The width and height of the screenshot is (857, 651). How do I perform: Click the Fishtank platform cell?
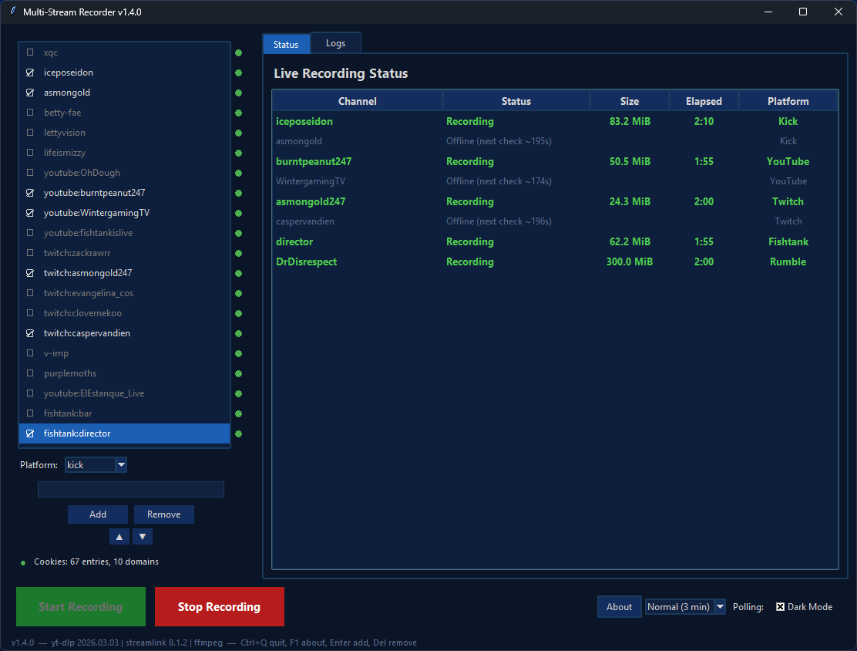(788, 241)
